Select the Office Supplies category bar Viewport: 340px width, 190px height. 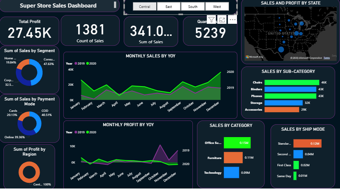point(237,143)
